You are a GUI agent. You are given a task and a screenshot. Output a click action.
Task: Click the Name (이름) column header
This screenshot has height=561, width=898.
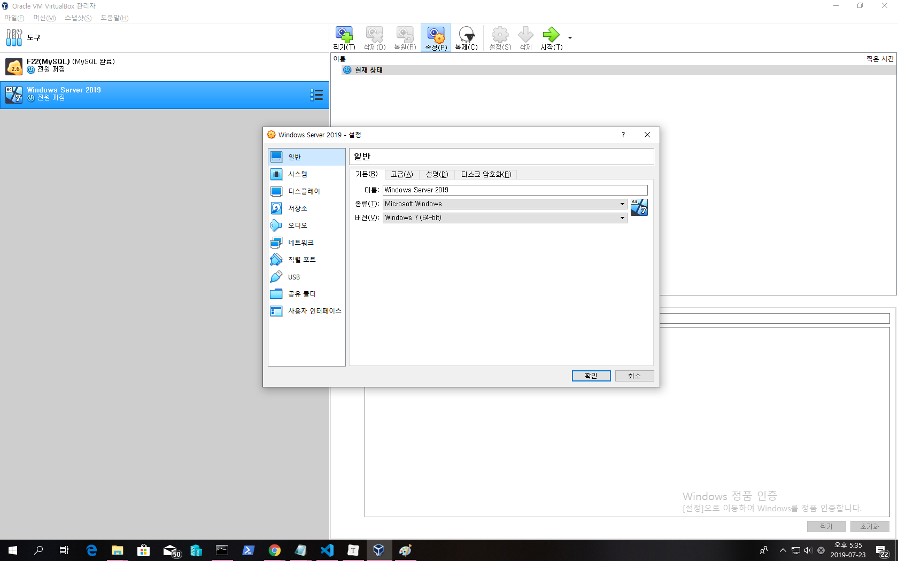click(x=598, y=59)
